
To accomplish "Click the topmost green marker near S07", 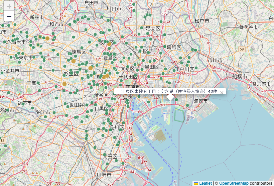I will click(x=134, y=4).
